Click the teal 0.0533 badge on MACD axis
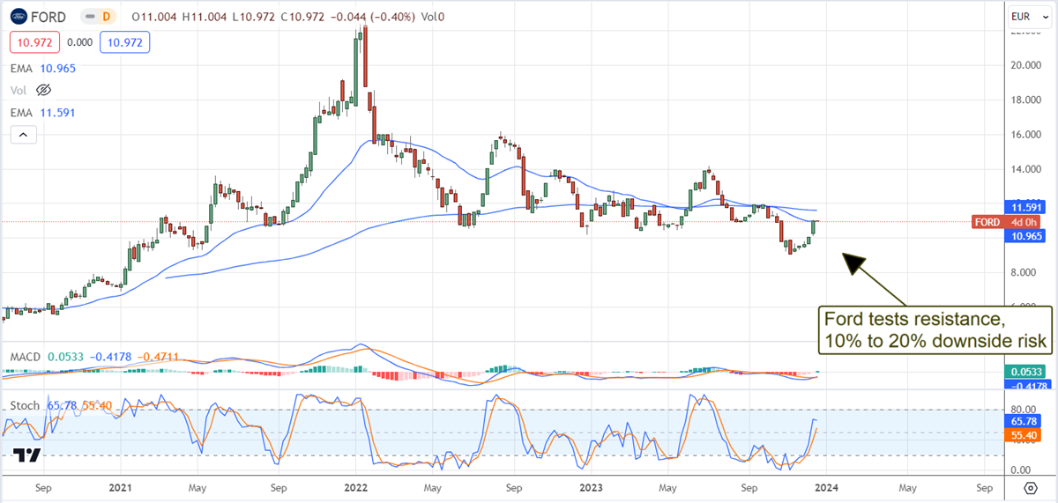This screenshot has width=1058, height=503. [1026, 373]
